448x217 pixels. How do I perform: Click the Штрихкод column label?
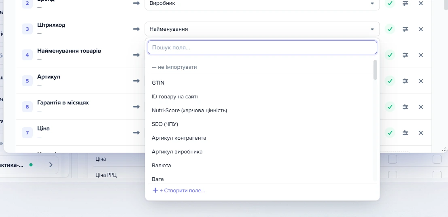(51, 25)
